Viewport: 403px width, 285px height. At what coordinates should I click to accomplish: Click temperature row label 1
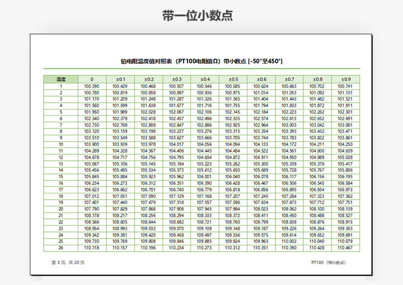[x=60, y=86]
